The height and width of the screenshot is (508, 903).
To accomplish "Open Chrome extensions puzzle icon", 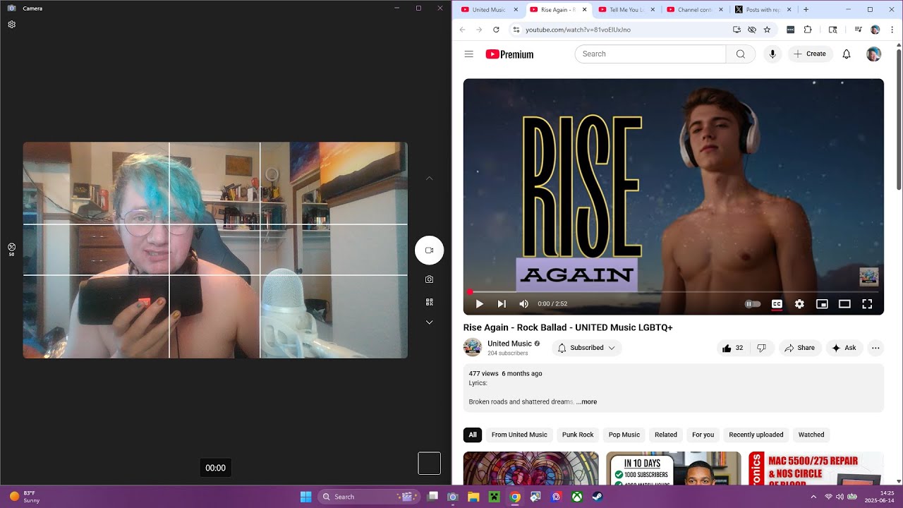I will (x=808, y=30).
